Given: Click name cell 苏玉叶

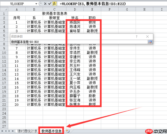Looking at the screenshot, I should point(75,66).
